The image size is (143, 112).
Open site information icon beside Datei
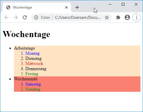pos(36,17)
